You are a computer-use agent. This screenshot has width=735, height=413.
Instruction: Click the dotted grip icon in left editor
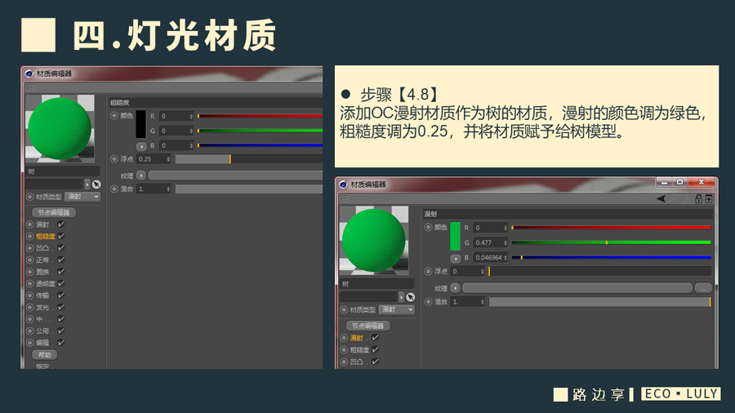coord(31,87)
